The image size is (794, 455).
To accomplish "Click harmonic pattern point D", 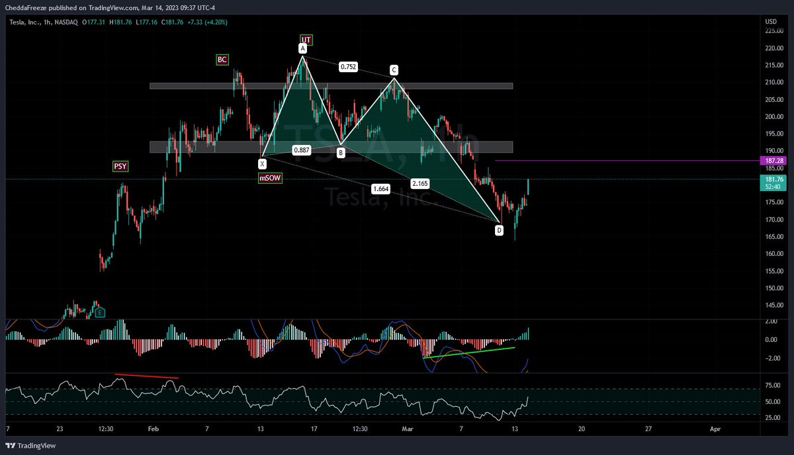I will (x=499, y=230).
